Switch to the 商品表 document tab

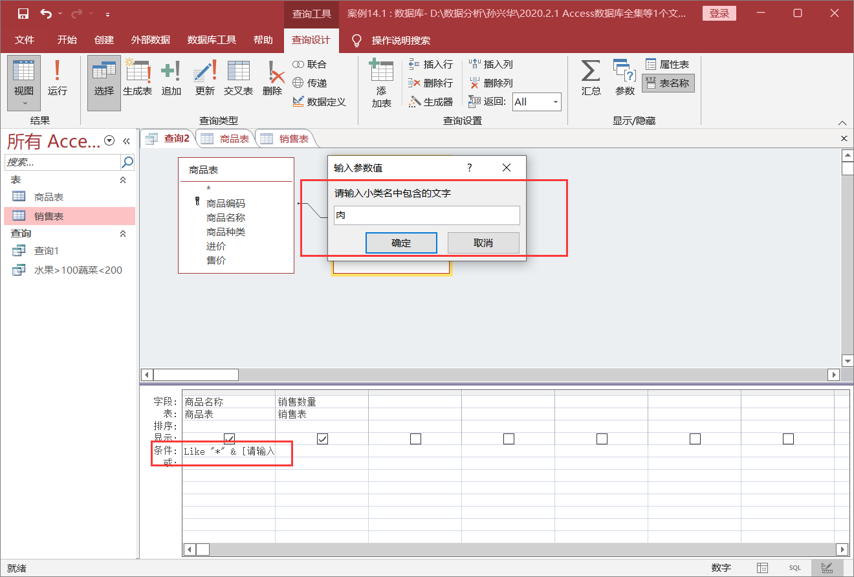click(x=225, y=138)
